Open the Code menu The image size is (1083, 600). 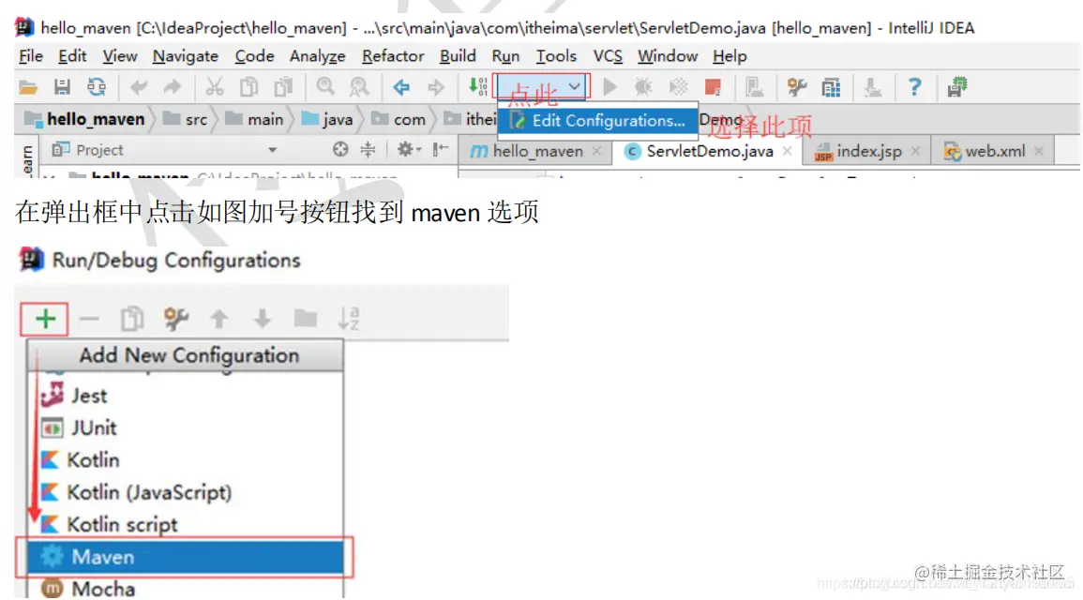pyautogui.click(x=254, y=56)
